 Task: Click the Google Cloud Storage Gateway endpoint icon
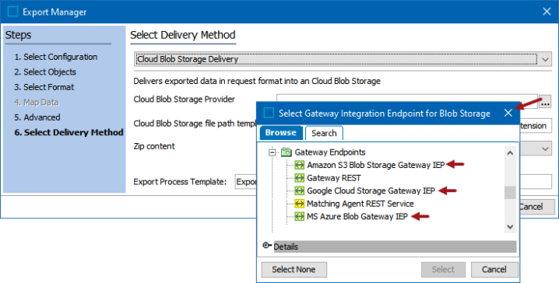pos(299,190)
